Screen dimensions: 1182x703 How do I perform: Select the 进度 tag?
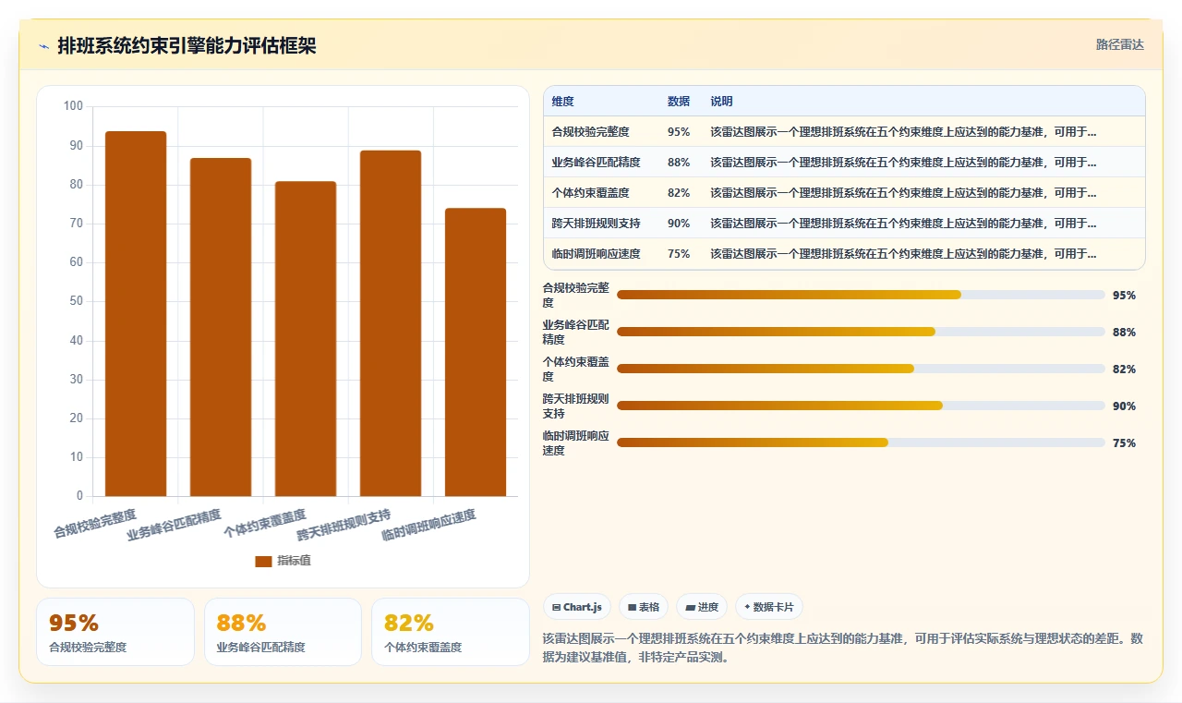pos(702,607)
